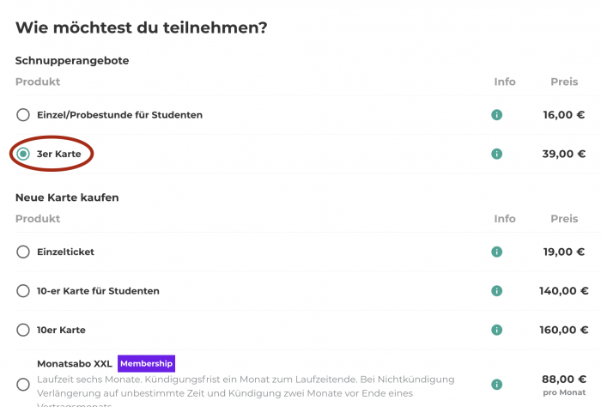The image size is (601, 407).
Task: View info icon next to Einzelticket
Action: click(496, 252)
